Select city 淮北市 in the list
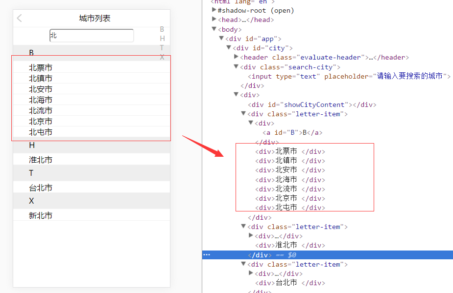This screenshot has width=453, height=293. [x=92, y=160]
